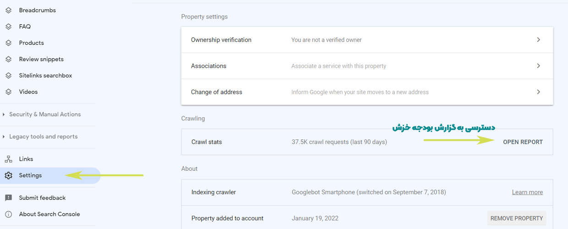Click the Sitelinks searchbox layers icon

pyautogui.click(x=8, y=76)
